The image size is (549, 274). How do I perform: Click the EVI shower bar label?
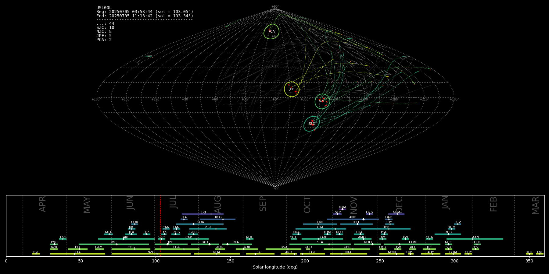click(x=540, y=252)
